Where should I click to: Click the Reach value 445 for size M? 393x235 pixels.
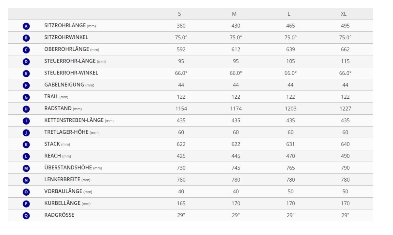235,156
